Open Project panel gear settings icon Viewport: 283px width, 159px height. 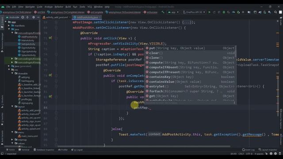[34, 17]
